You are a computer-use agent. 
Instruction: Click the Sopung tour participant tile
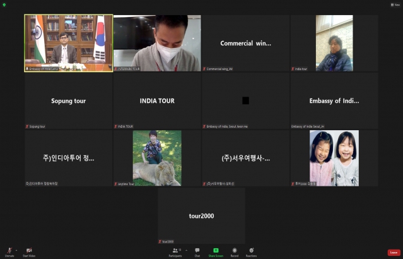69,101
